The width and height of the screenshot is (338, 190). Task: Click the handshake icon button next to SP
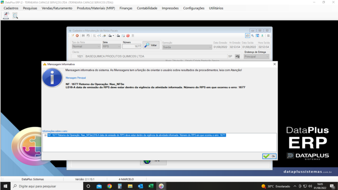tap(237, 57)
